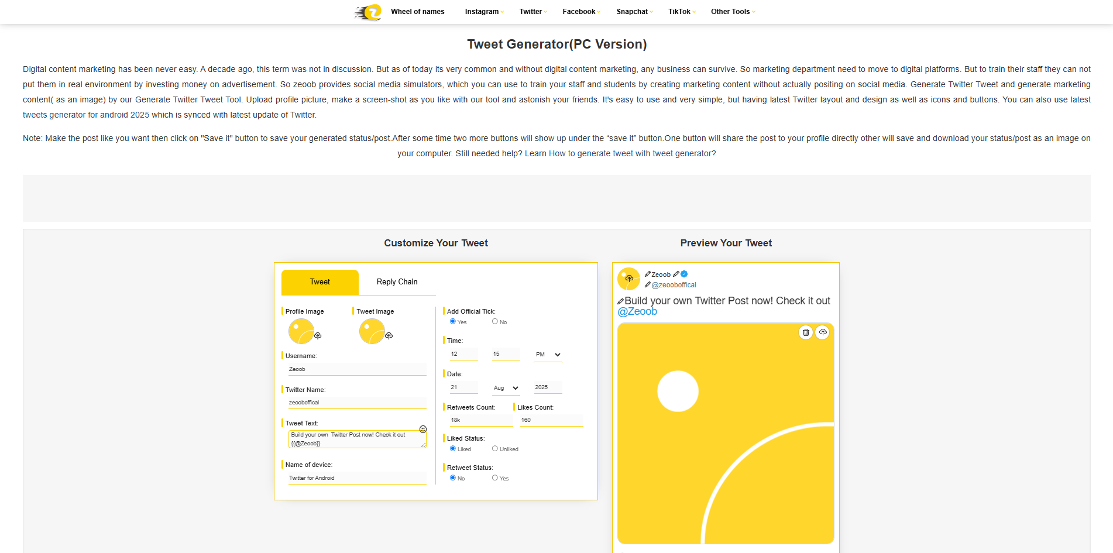Edit the tweet text via pencil icon
Image resolution: width=1113 pixels, height=553 pixels.
621,300
